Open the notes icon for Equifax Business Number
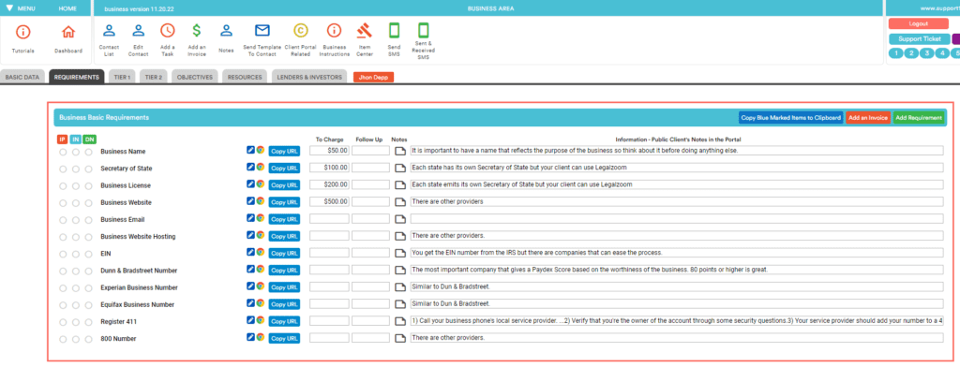 399,304
